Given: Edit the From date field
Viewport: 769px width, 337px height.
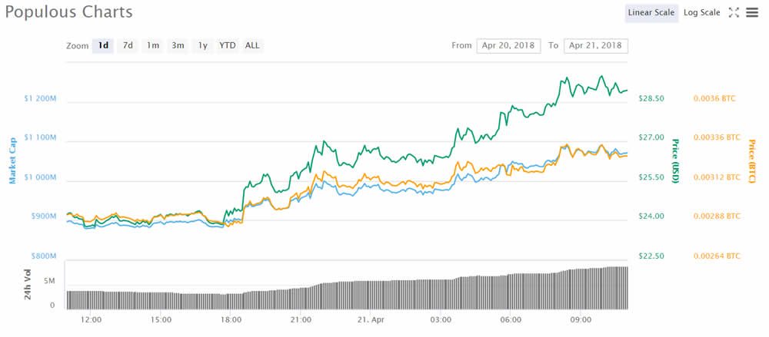Looking at the screenshot, I should tap(508, 45).
